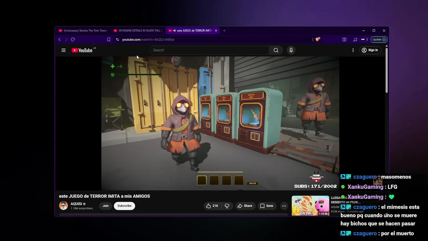
Task: Bookmark this page with the bookmark icon
Action: point(109,39)
